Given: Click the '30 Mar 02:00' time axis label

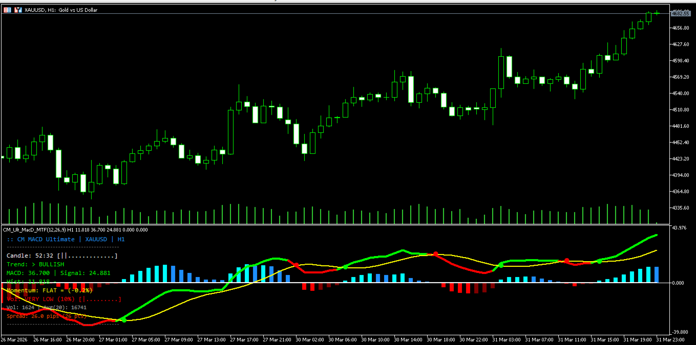Looking at the screenshot, I should (310, 340).
